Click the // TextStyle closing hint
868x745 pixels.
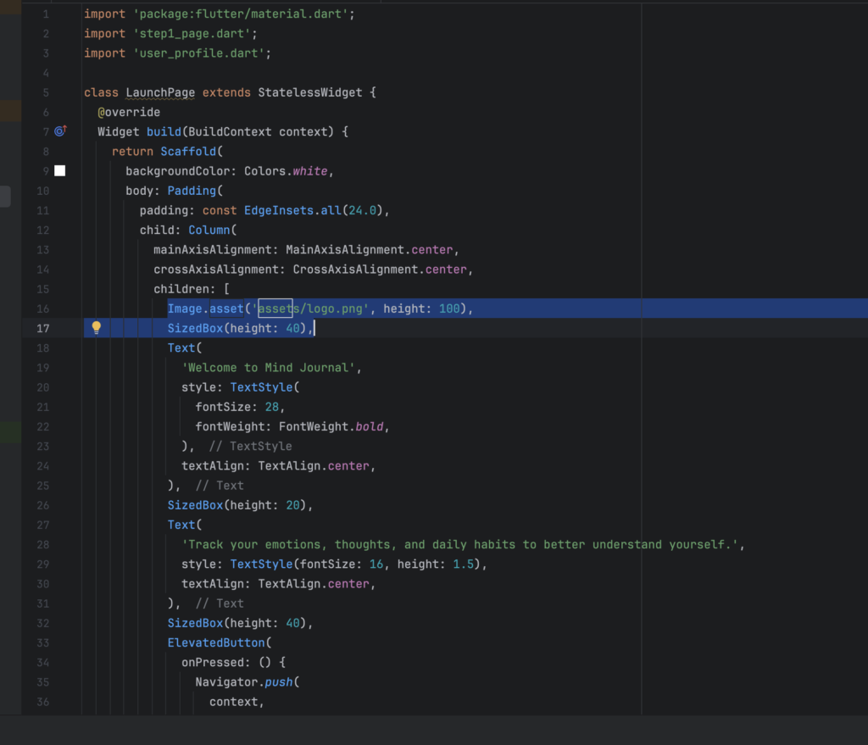(250, 446)
